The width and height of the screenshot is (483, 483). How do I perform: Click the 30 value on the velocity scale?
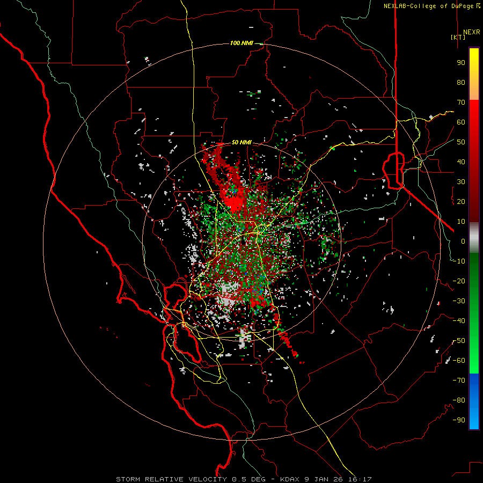coord(461,182)
